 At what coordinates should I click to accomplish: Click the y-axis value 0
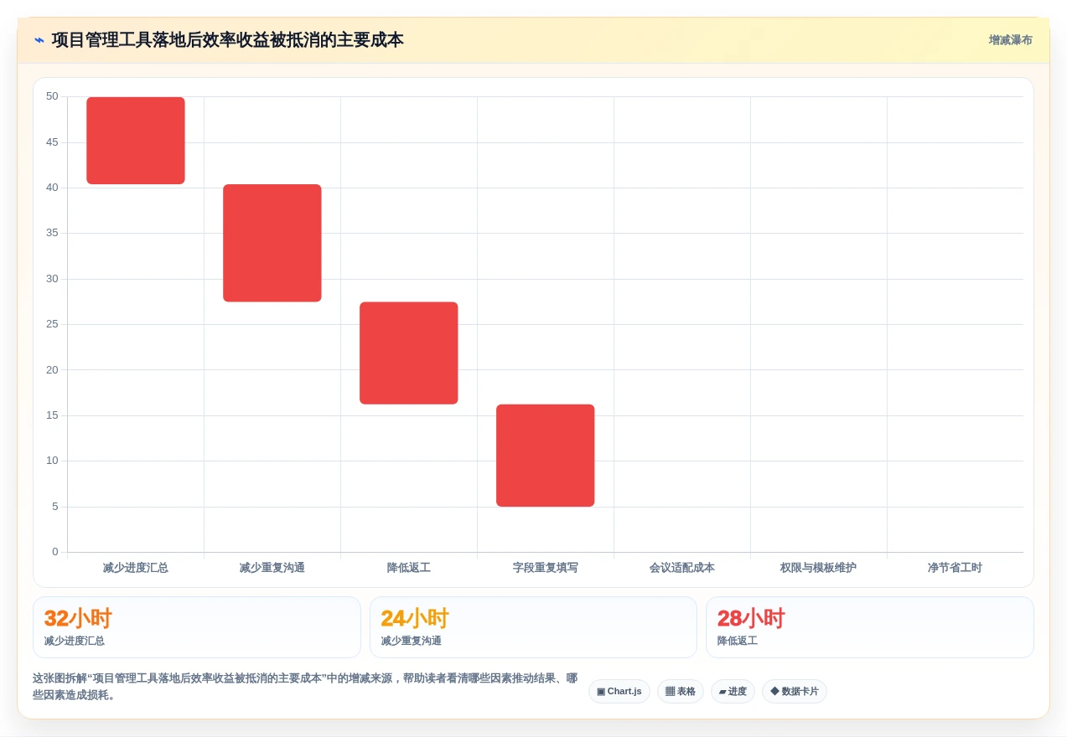(55, 552)
